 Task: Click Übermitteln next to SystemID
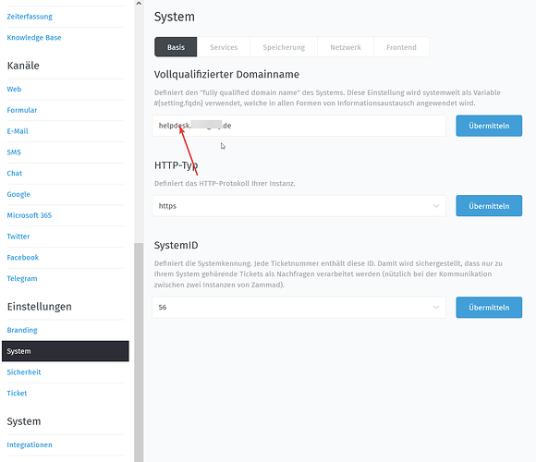point(489,307)
